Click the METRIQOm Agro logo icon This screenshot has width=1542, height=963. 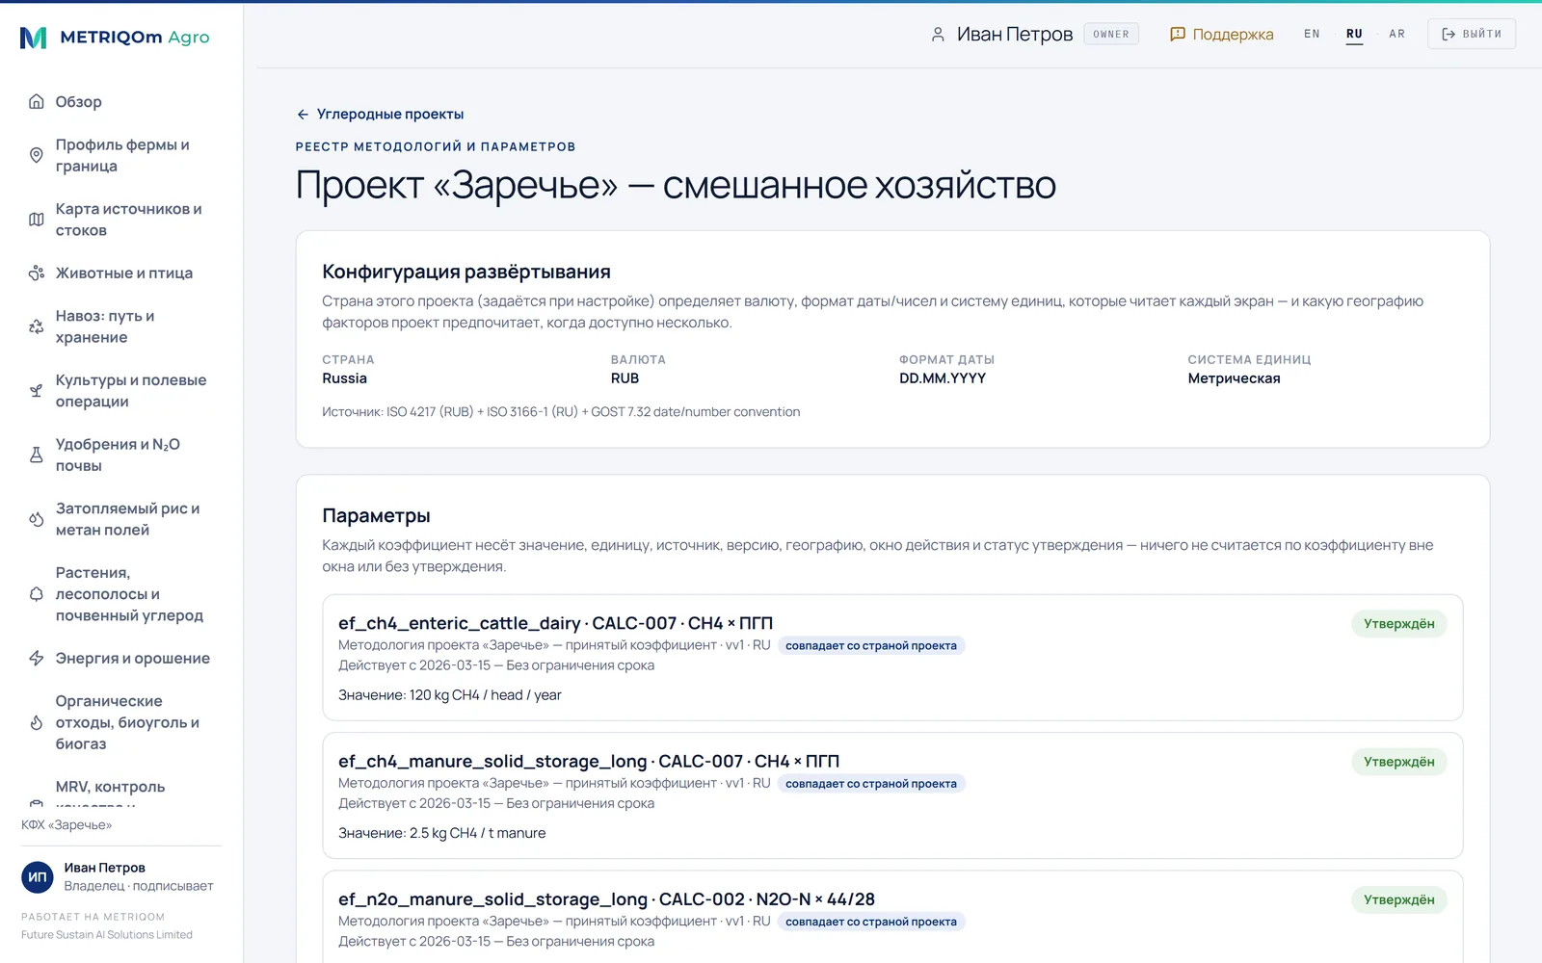pos(34,38)
